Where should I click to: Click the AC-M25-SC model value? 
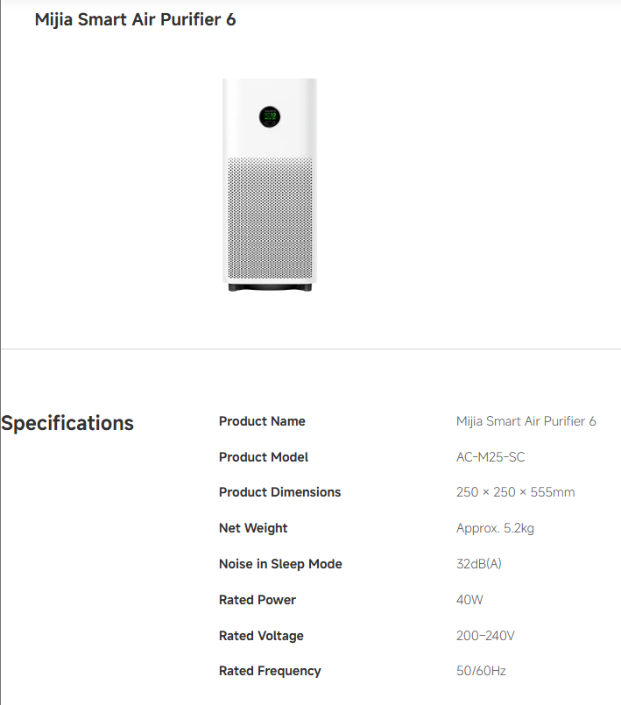coord(490,457)
